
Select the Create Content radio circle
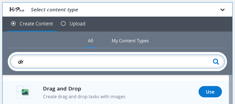coord(13,24)
